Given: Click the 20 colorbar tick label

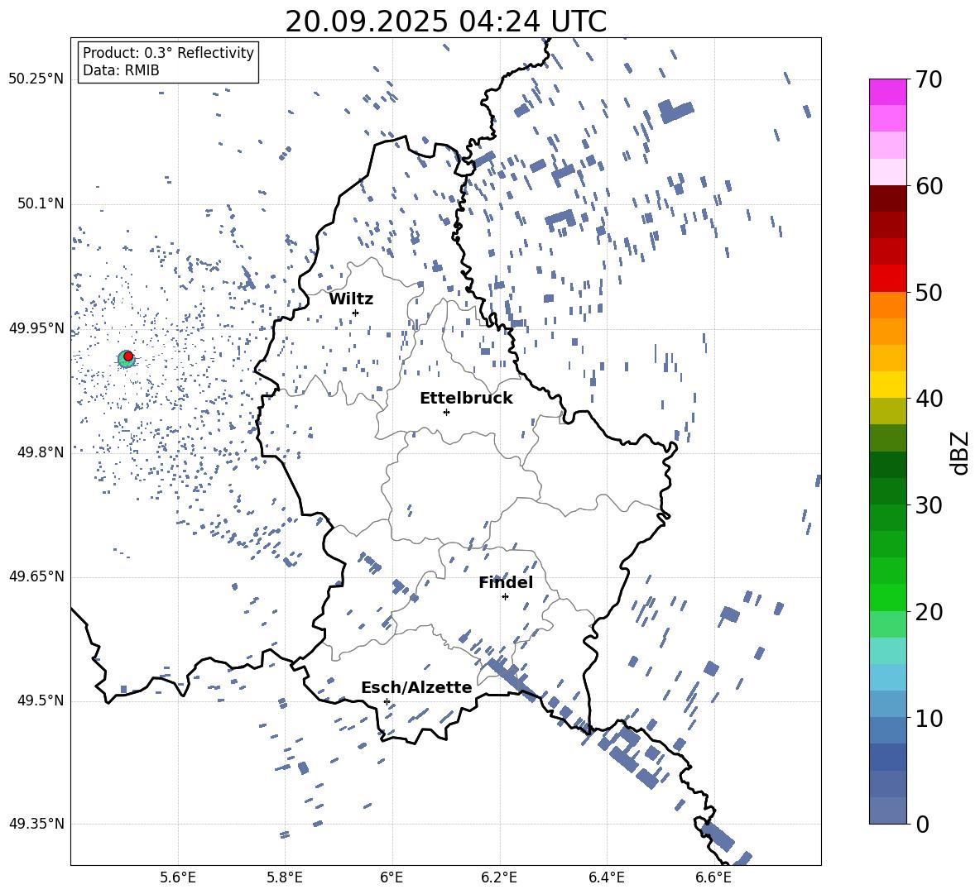Looking at the screenshot, I should (x=929, y=612).
